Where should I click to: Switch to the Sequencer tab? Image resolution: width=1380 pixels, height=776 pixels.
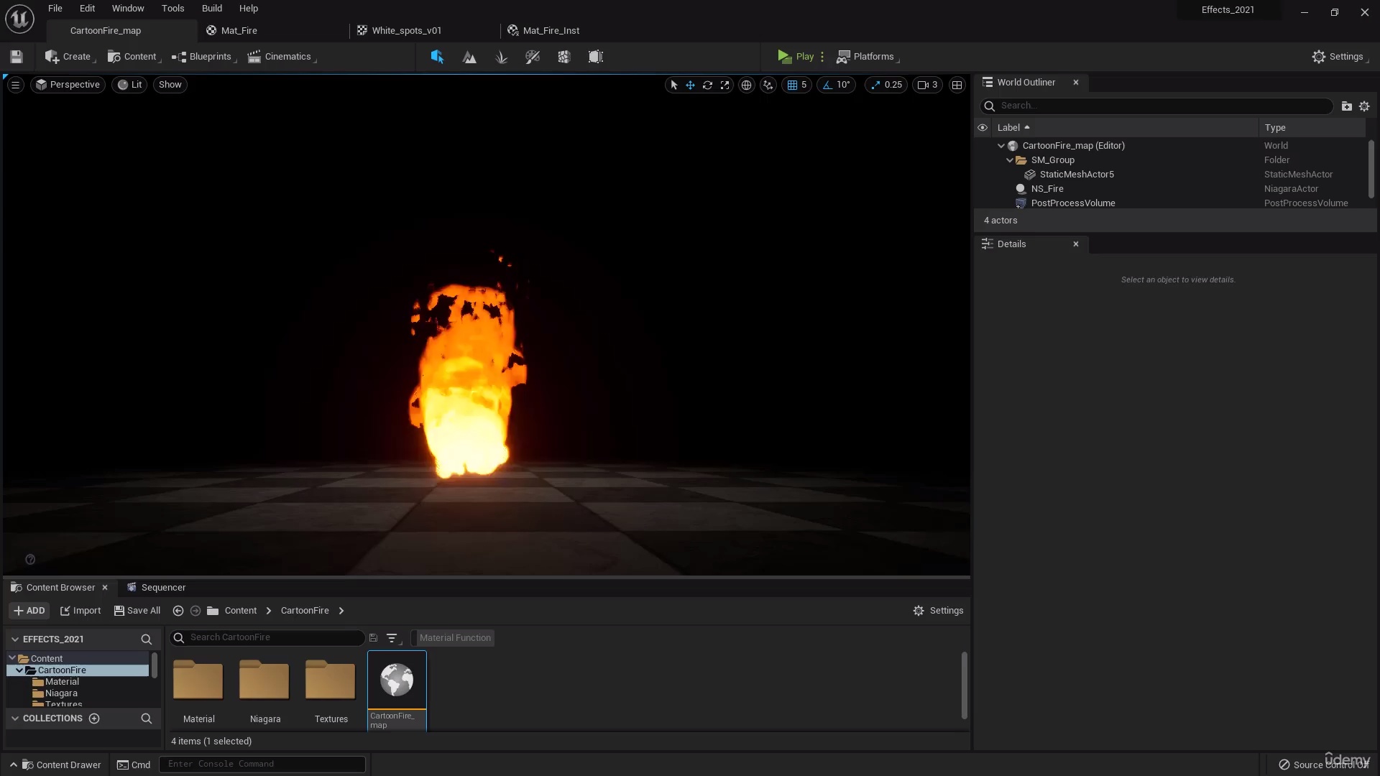click(163, 587)
